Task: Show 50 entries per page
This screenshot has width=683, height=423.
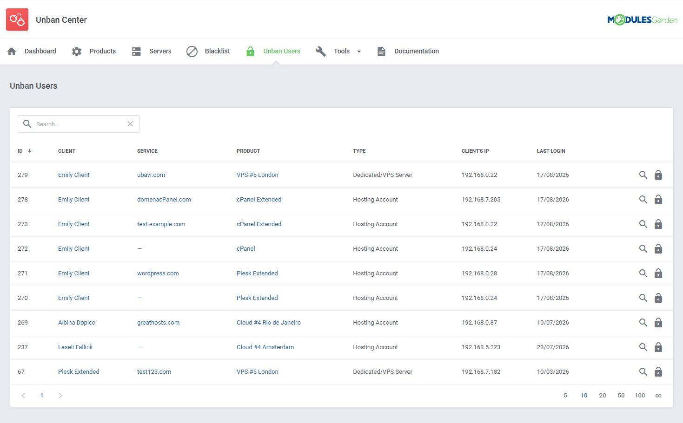Action: pos(621,396)
